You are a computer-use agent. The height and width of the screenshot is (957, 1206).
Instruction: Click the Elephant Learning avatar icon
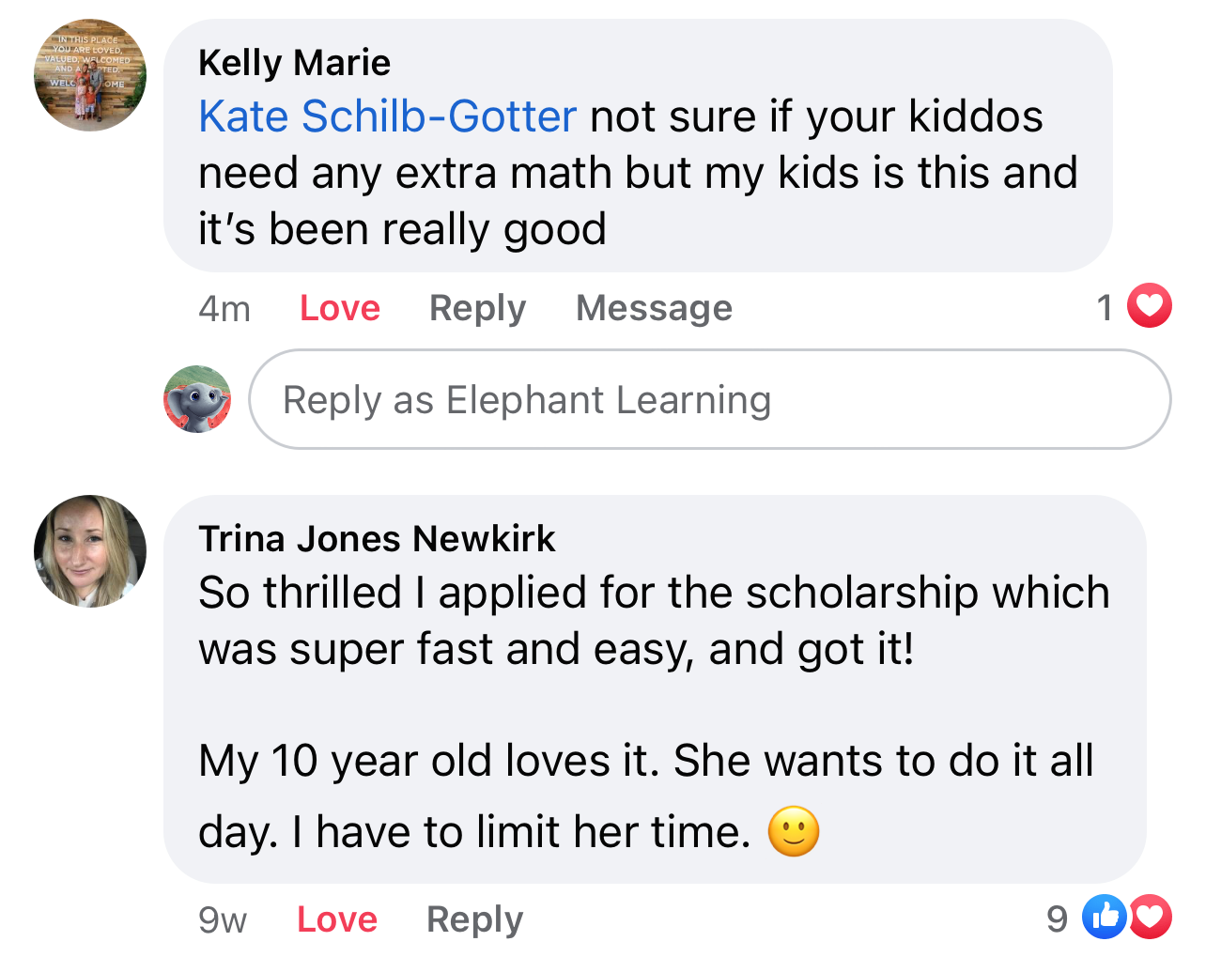point(197,399)
